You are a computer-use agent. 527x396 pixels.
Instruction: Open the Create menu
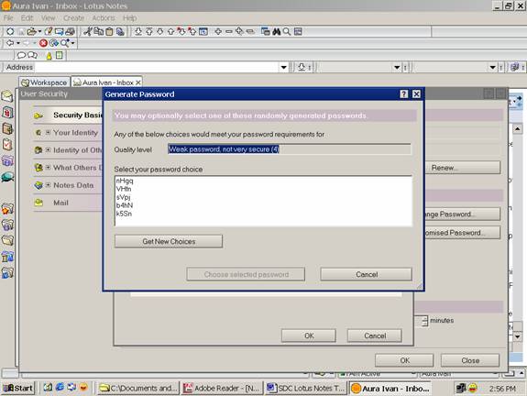point(73,18)
